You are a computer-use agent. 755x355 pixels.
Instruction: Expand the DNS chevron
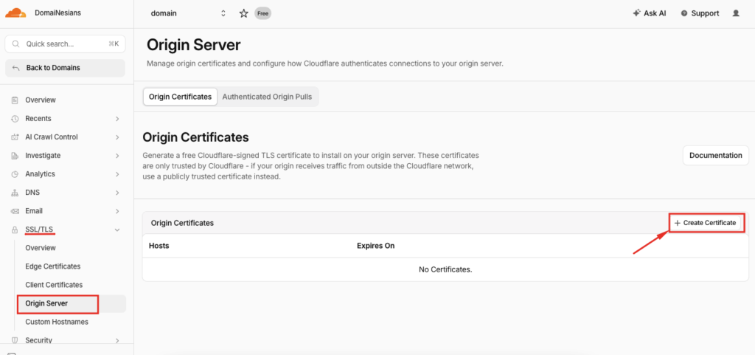click(117, 193)
